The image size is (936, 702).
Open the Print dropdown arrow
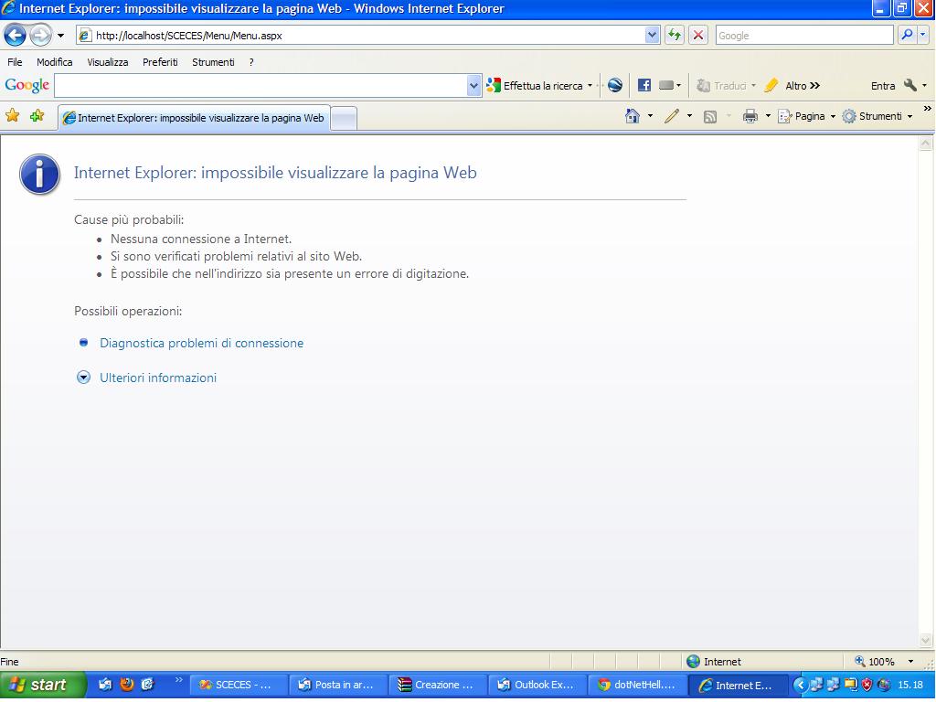[x=768, y=116]
